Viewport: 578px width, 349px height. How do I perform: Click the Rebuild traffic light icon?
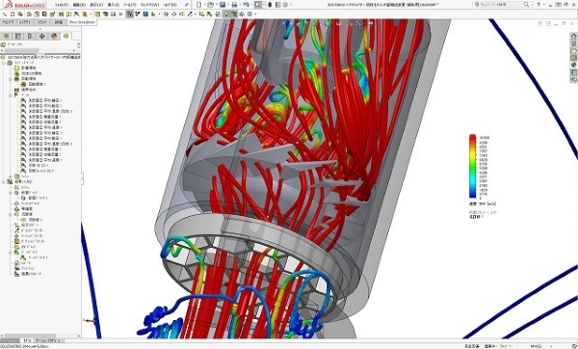click(x=270, y=5)
